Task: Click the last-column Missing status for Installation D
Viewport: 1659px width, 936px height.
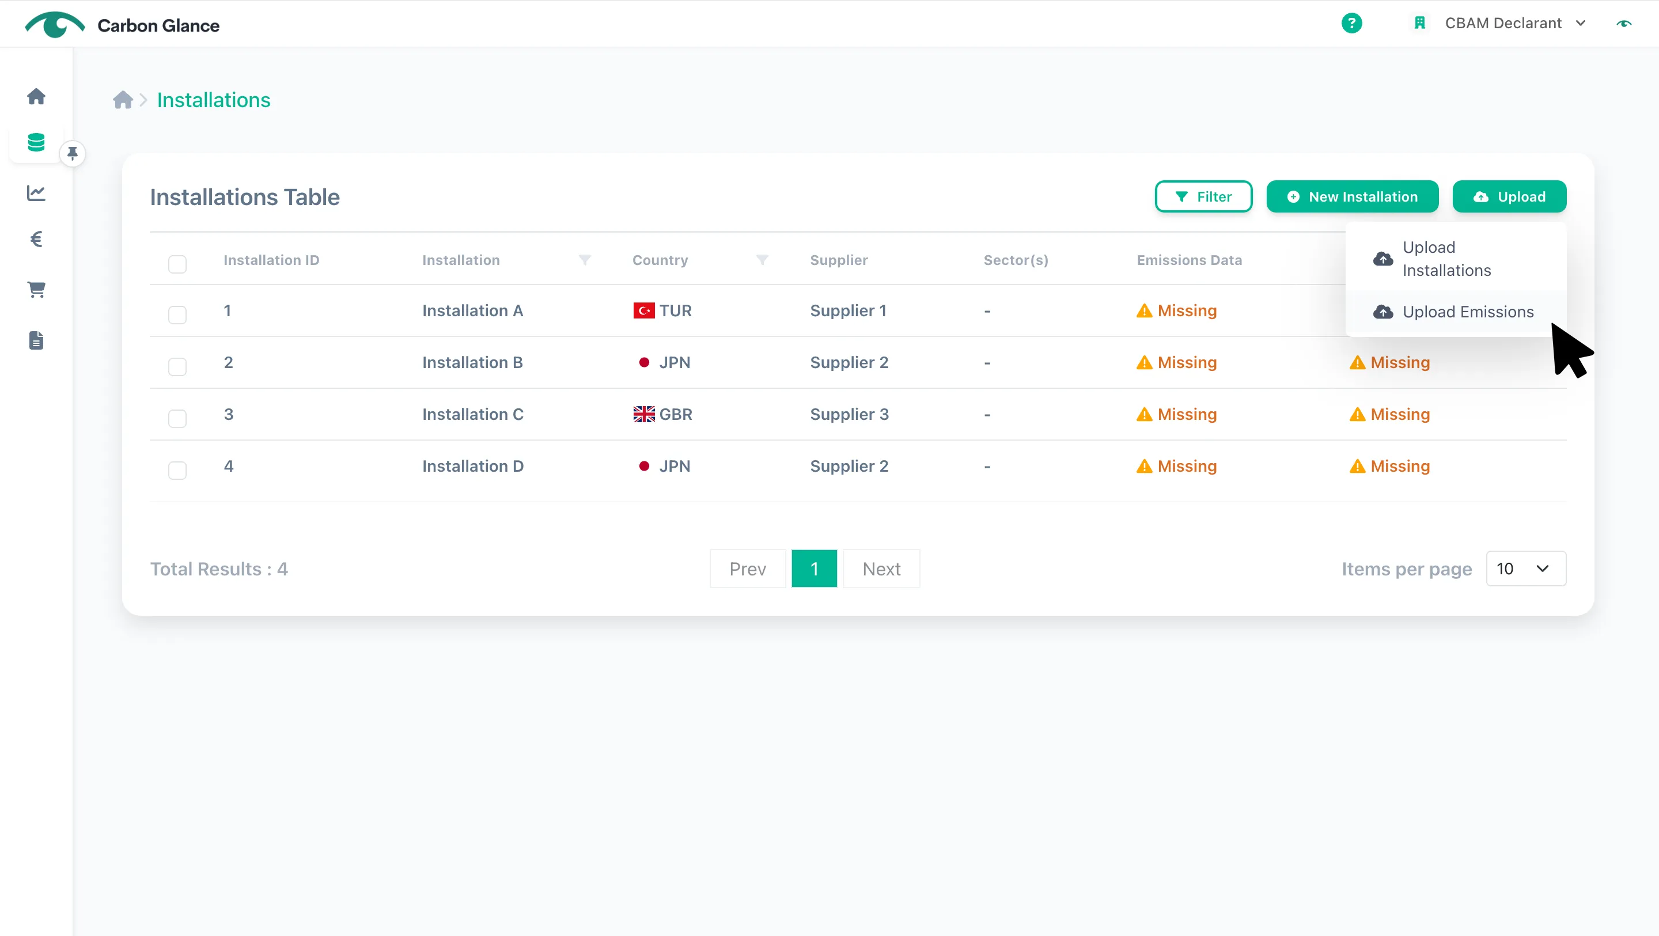Action: tap(1389, 466)
